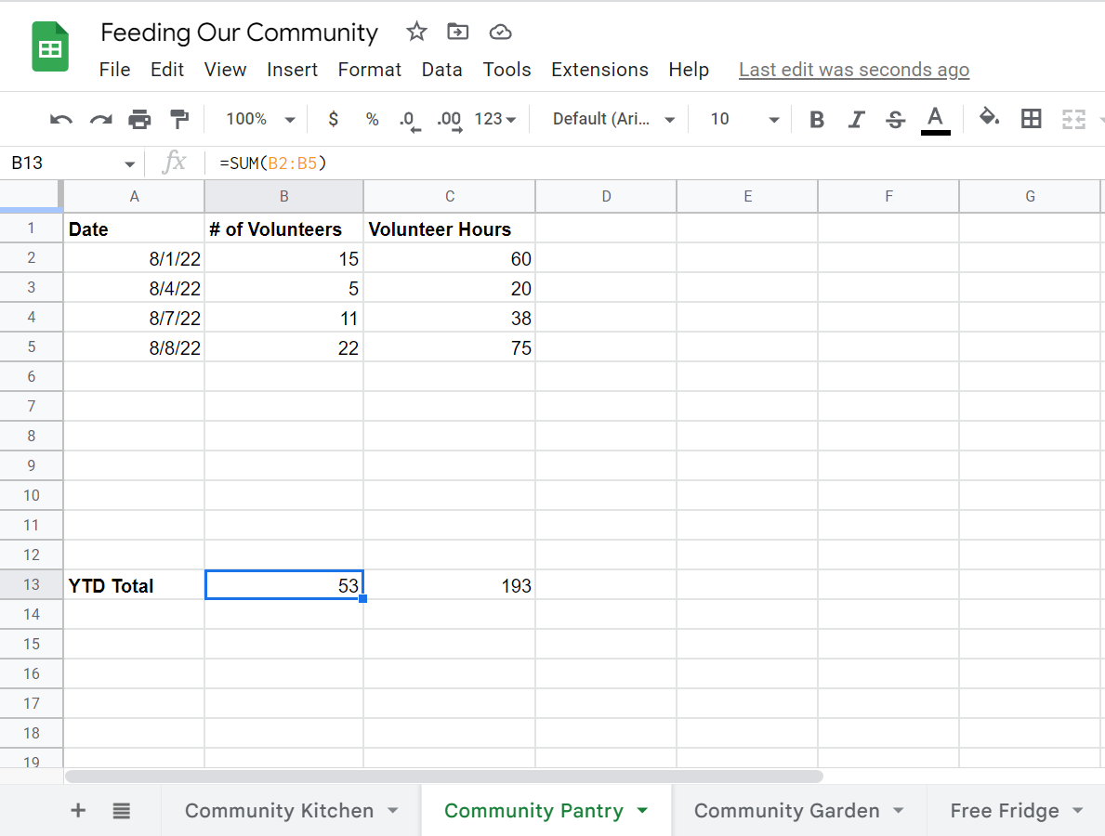The width and height of the screenshot is (1105, 836).
Task: Open the Format menu
Action: [x=369, y=70]
